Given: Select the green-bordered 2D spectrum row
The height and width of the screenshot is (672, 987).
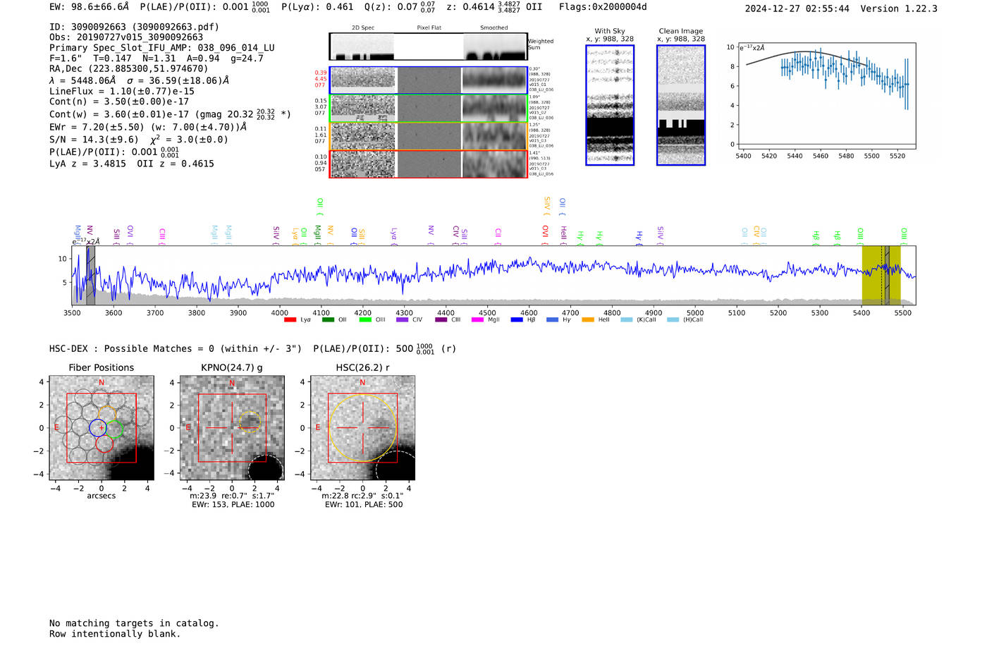Looking at the screenshot, I should point(429,109).
